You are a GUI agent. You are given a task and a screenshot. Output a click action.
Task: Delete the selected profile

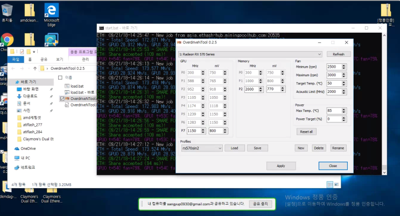pos(319,148)
